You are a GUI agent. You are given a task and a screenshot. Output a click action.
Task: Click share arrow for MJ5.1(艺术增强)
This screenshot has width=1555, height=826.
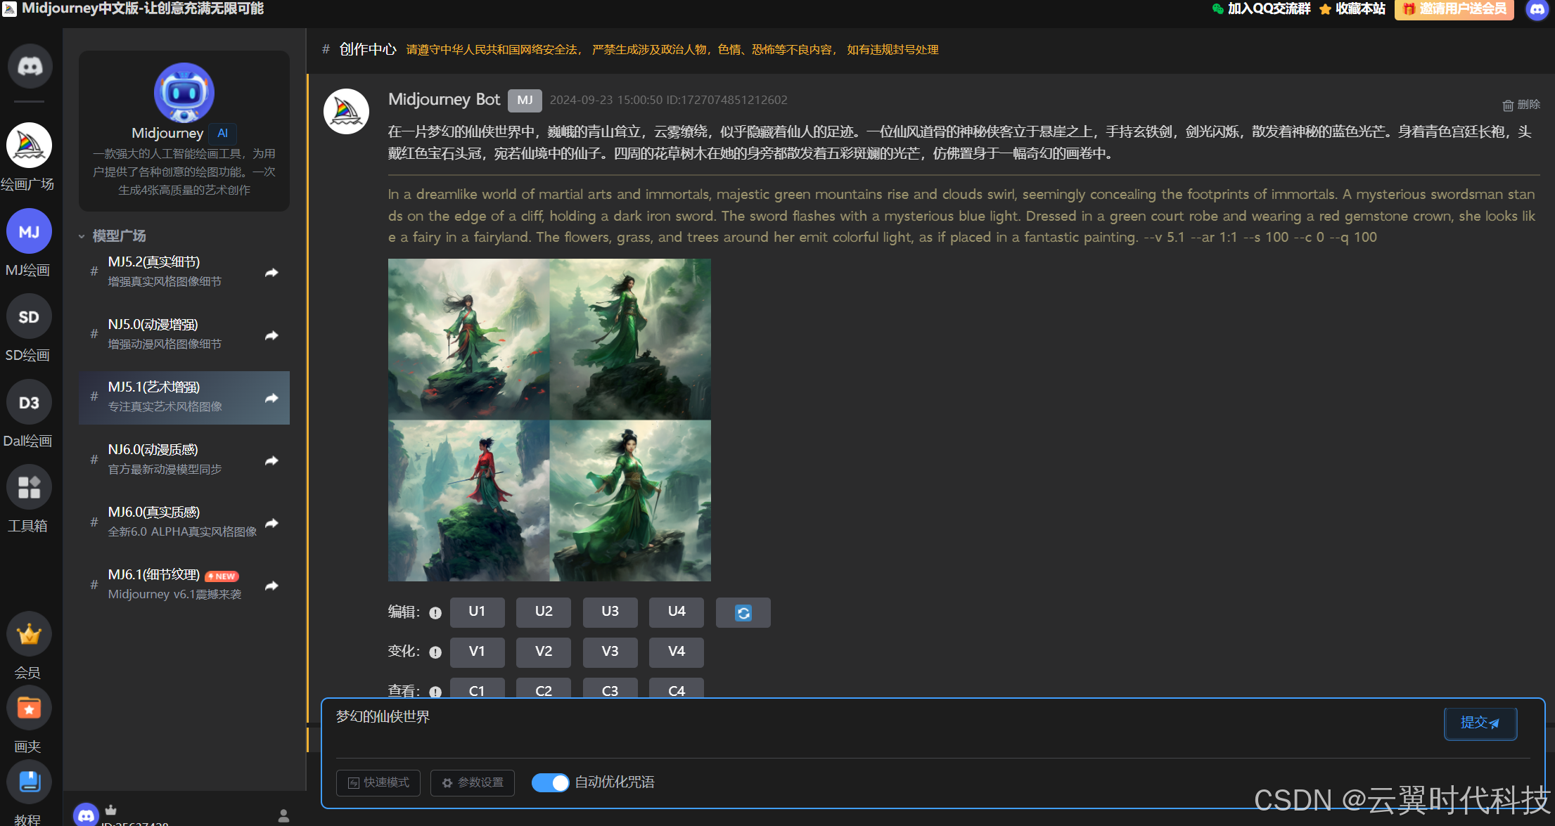271,397
